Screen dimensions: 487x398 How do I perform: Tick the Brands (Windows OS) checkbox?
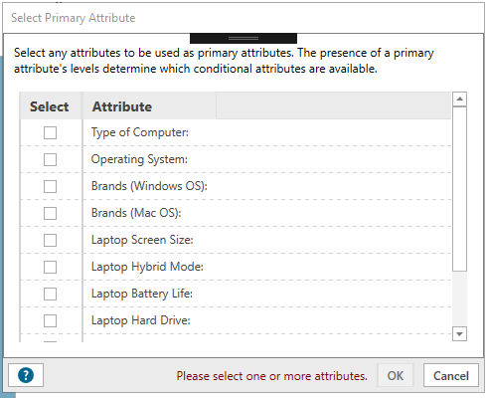[x=50, y=186]
